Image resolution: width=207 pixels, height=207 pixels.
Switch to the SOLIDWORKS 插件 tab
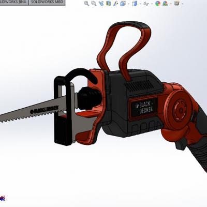[14, 3]
